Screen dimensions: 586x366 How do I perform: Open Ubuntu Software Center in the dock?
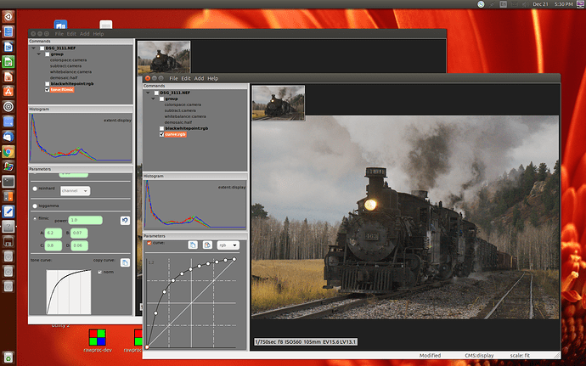tap(8, 92)
